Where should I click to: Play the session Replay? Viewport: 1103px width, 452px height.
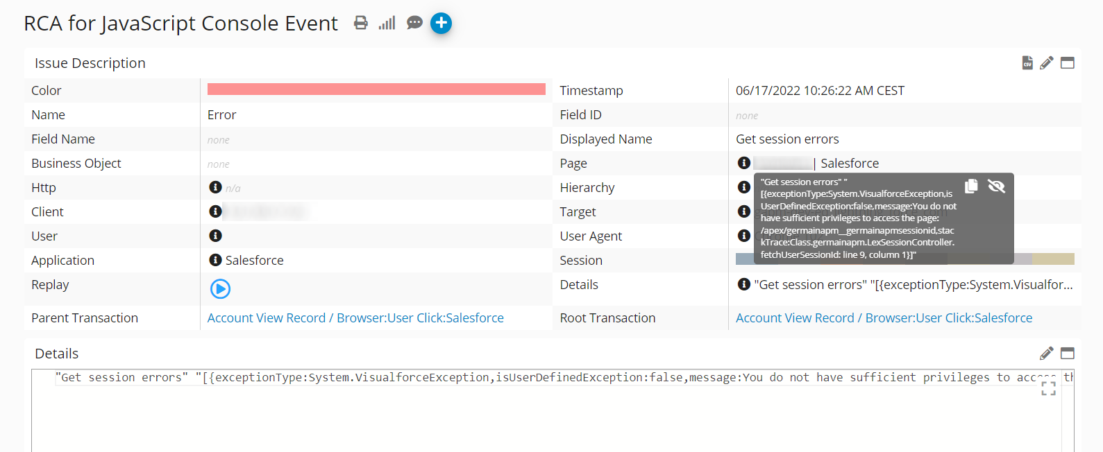pos(220,288)
